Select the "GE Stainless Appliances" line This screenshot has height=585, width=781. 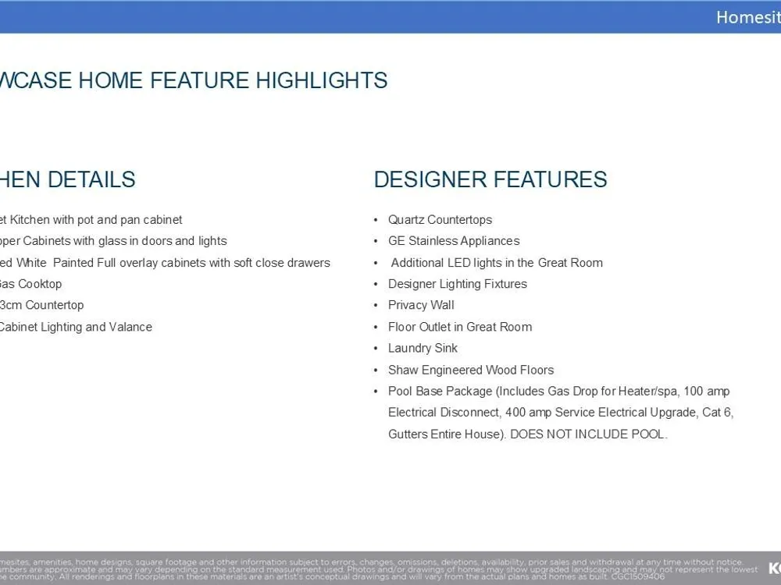click(x=454, y=241)
